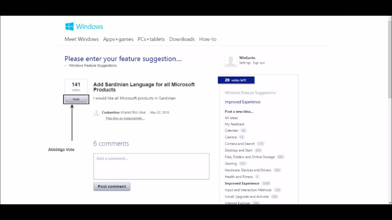
Task: Select Install, Upgrade and Activate category
Action: click(247, 197)
